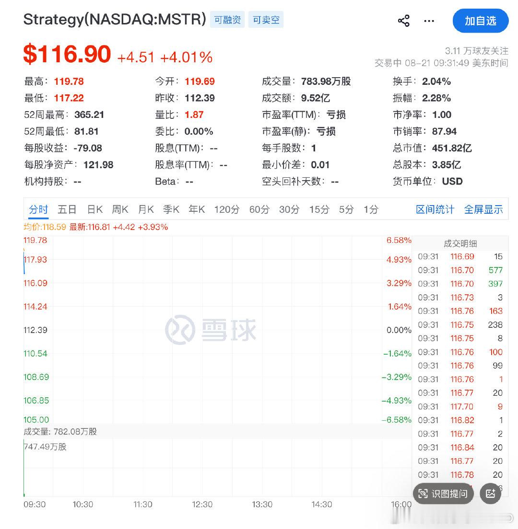
Task: Click the trade row with volume 397
Action: [x=460, y=284]
